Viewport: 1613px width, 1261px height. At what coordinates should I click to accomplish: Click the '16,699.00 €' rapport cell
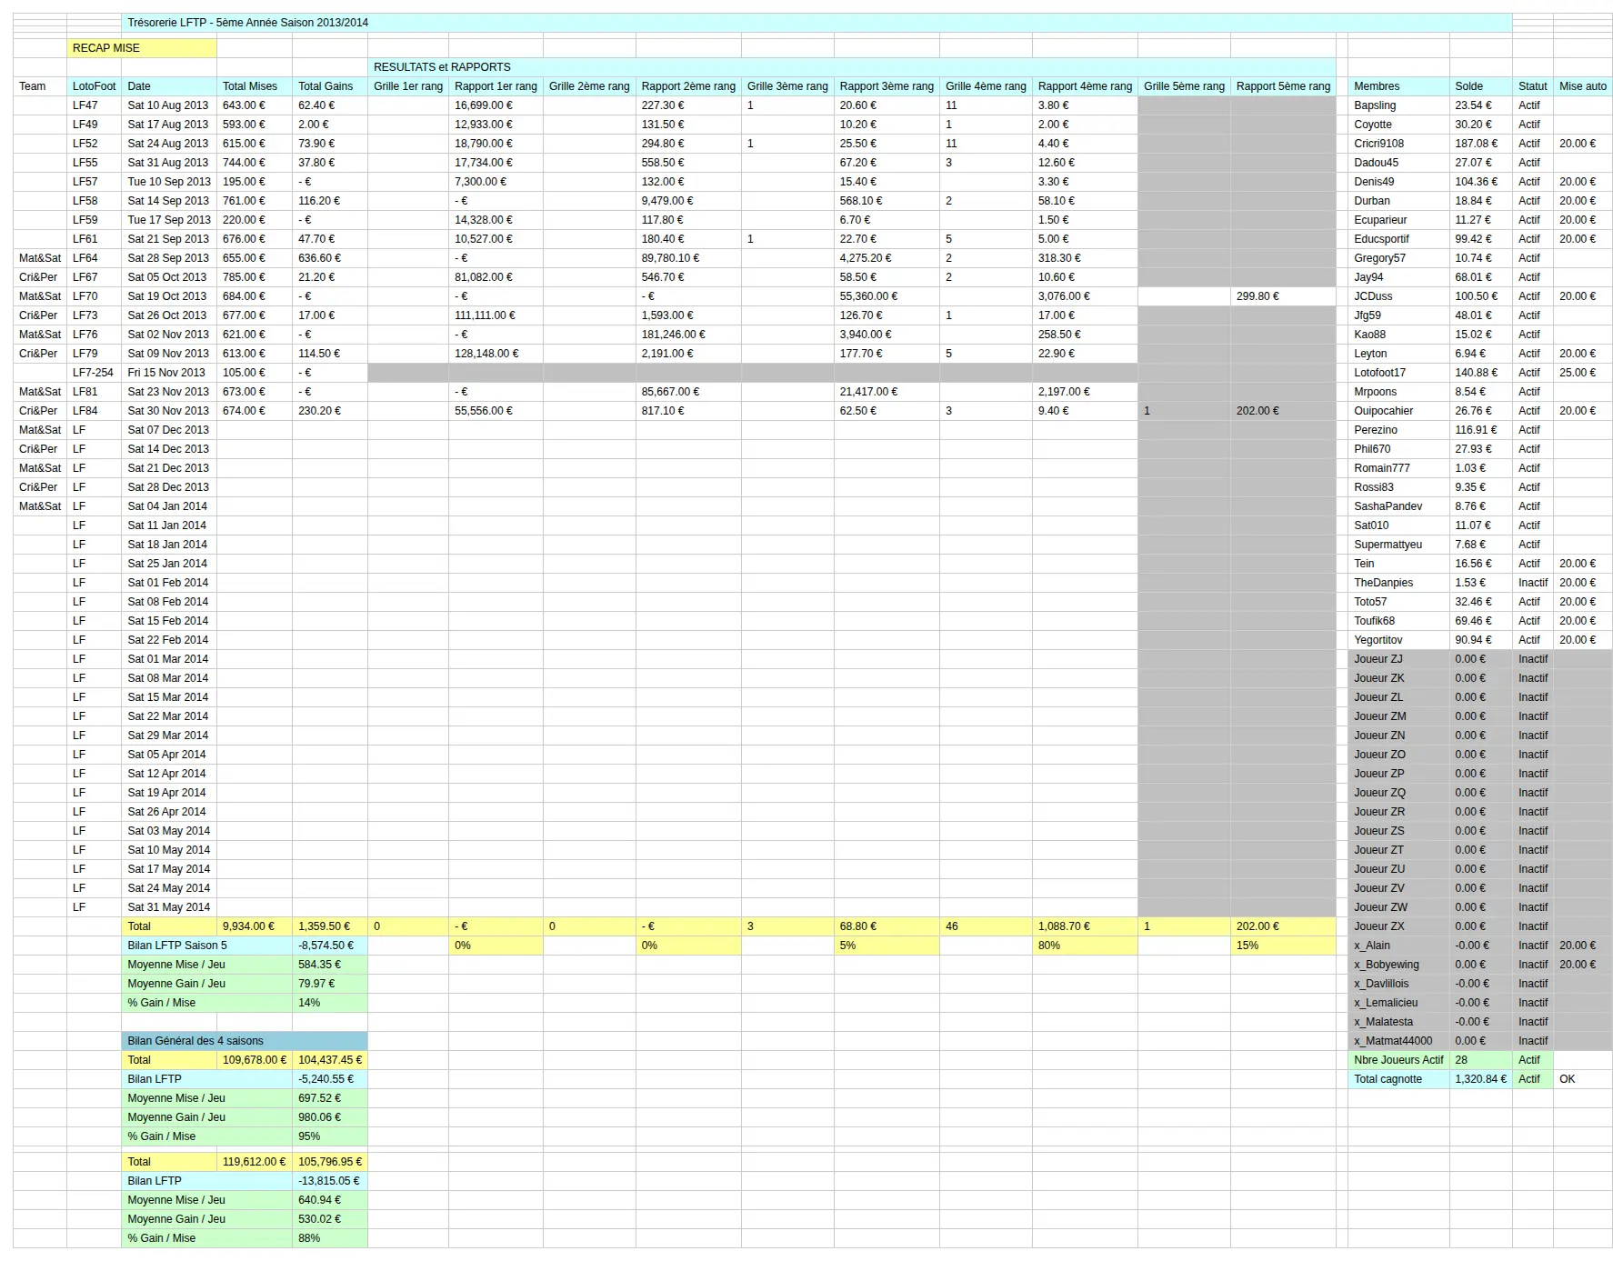click(496, 105)
